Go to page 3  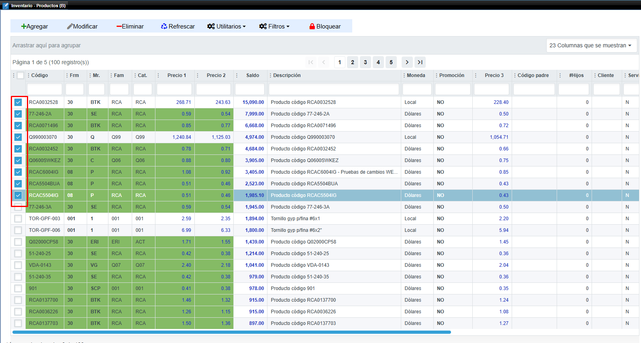tap(365, 62)
